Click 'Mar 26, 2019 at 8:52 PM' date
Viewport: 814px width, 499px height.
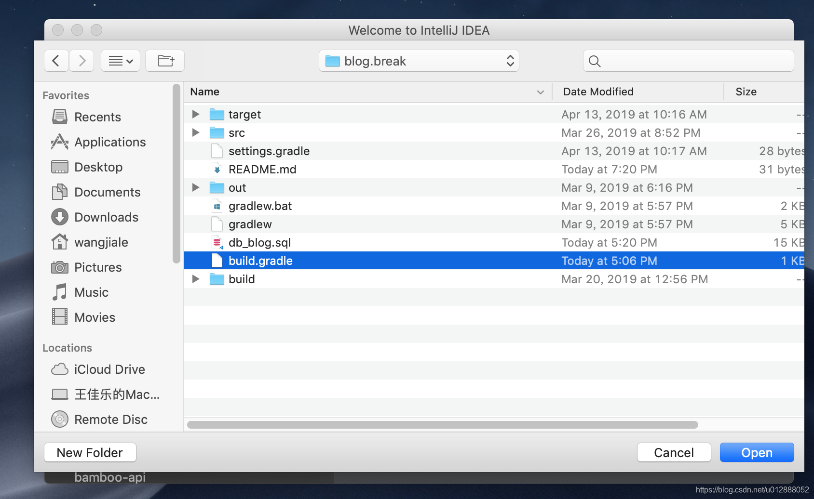pos(631,132)
